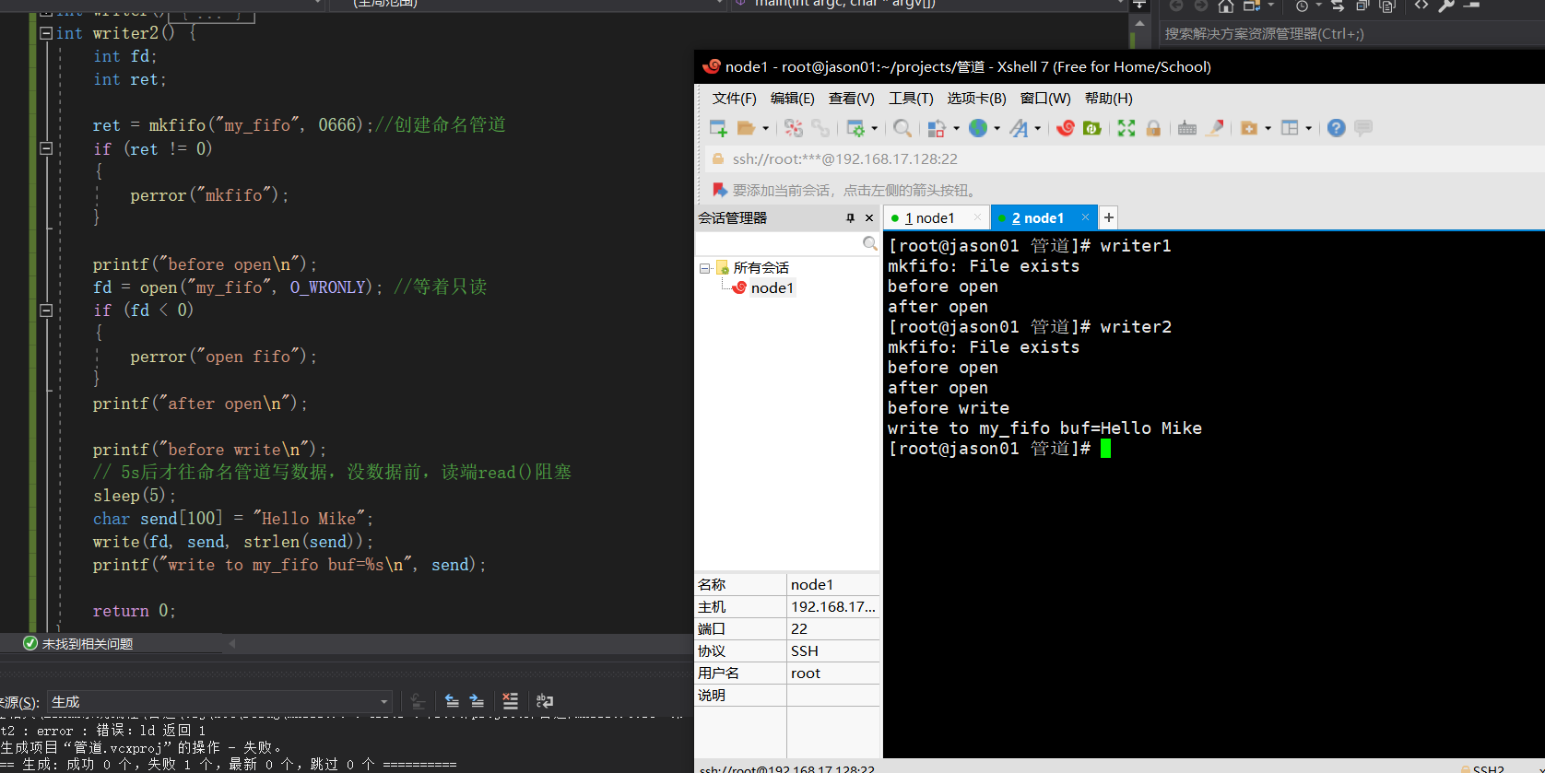Viewport: 1545px width, 773px height.
Task: Expand the layout dropdown arrow in Xshell toolbar
Action: pyautogui.click(x=1309, y=128)
